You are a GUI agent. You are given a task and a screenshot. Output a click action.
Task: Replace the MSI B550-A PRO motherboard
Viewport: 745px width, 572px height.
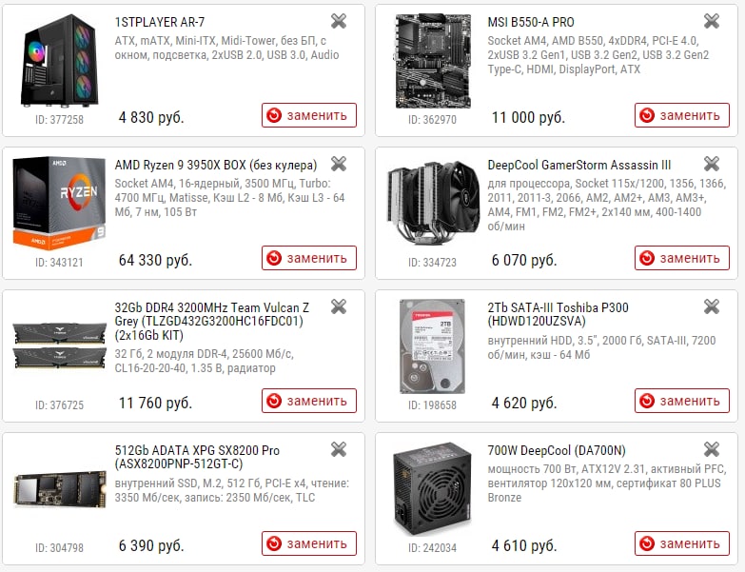click(682, 115)
